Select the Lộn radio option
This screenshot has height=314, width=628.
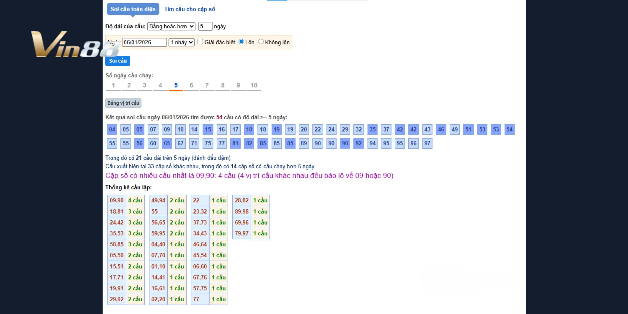coord(241,42)
